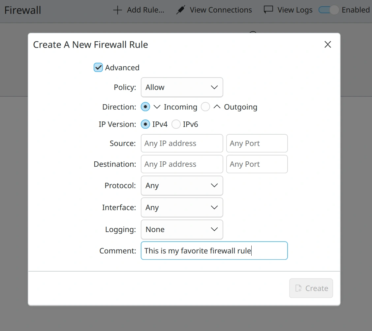Viewport: 372px width, 331px height.
Task: Click the Create button
Action: click(311, 288)
